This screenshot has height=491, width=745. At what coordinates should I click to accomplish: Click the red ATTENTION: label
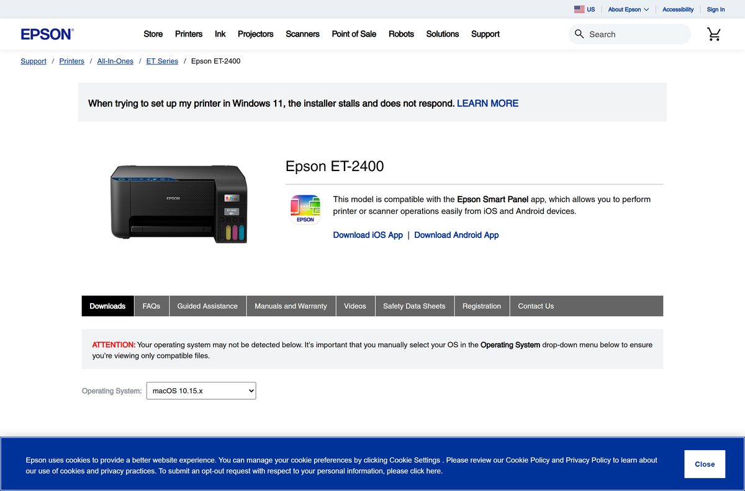pos(114,345)
